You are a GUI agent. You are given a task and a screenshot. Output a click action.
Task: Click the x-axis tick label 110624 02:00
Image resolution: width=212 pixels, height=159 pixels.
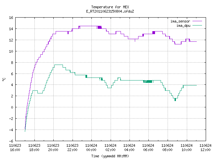(x=110, y=148)
